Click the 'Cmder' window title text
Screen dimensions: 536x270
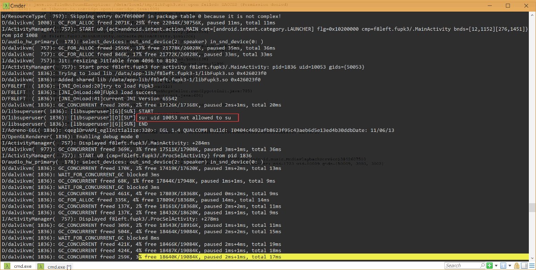pyautogui.click(x=18, y=6)
